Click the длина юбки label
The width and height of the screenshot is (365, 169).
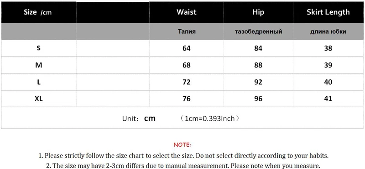(x=328, y=31)
